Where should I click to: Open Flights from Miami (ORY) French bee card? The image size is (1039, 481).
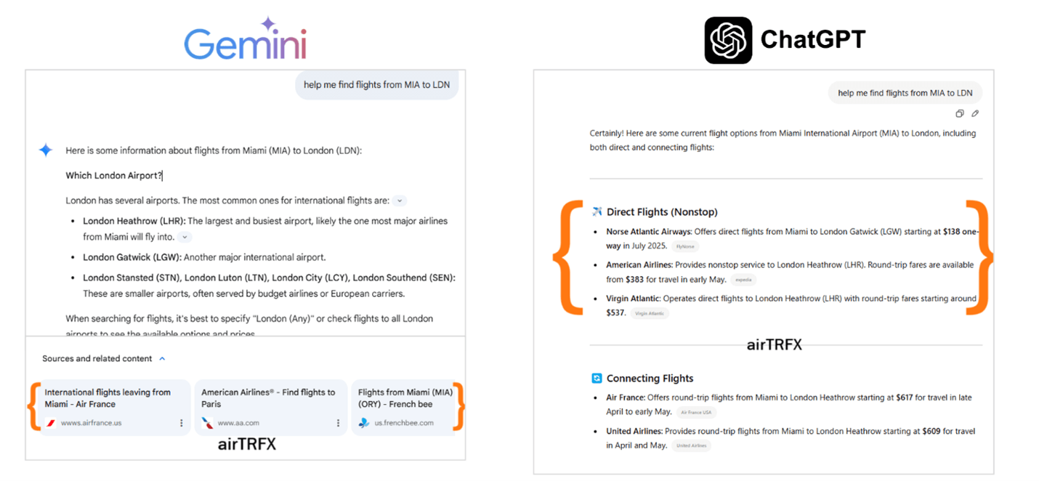point(408,407)
